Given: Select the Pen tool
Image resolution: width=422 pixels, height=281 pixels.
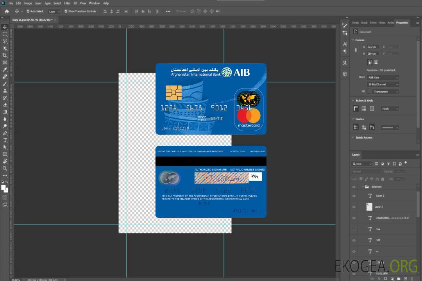Looking at the screenshot, I should [5, 133].
